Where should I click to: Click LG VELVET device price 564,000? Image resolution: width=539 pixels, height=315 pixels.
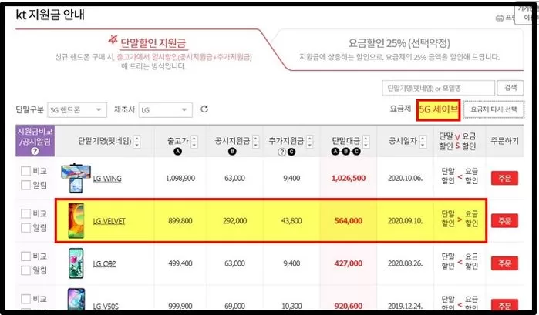349,221
